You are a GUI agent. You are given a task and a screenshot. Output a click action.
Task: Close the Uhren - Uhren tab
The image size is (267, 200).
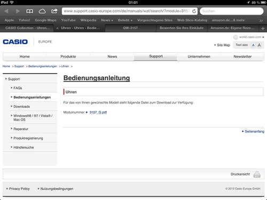[57, 28]
